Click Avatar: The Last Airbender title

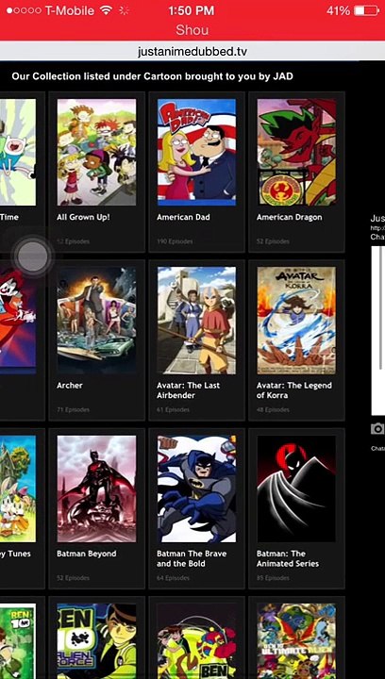(189, 390)
